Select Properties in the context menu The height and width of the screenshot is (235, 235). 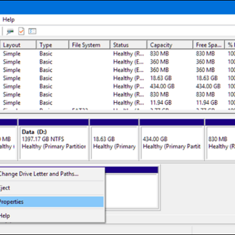[52, 202]
